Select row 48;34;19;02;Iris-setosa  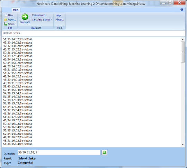pyautogui.click(x=18, y=120)
